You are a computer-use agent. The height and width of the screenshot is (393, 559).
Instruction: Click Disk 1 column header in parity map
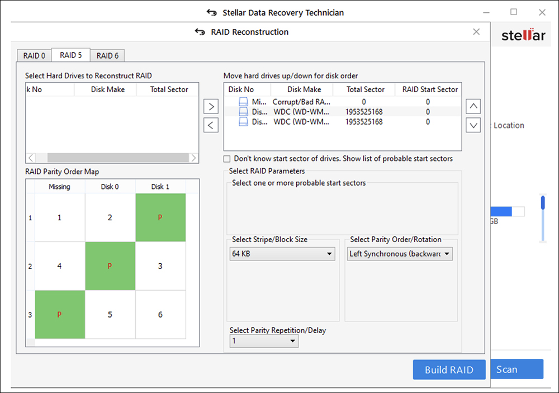160,187
